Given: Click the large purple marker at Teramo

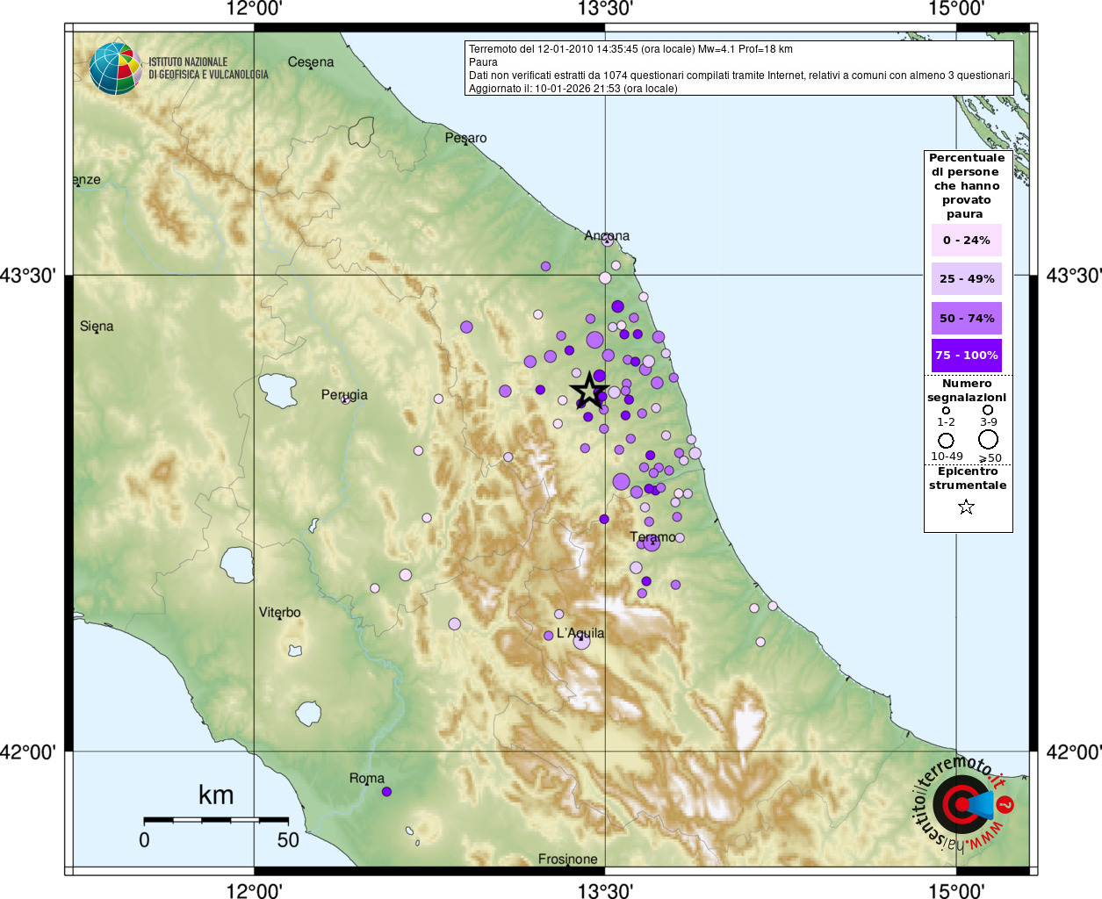Looking at the screenshot, I should tap(651, 543).
